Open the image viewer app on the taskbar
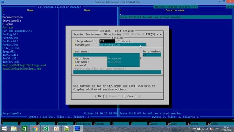The height and width of the screenshot is (132, 234). tap(67, 129)
